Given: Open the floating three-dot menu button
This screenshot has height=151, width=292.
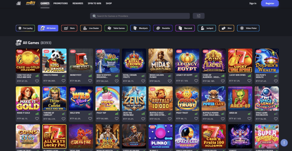Looking at the screenshot, I should (x=284, y=143).
